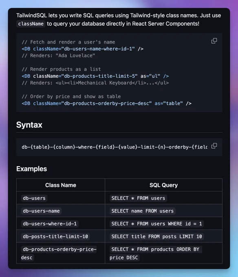Click the SELECT * FROM users WHERE id = 1 cell

[x=163, y=224]
